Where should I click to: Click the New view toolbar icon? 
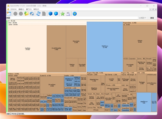[9, 13]
